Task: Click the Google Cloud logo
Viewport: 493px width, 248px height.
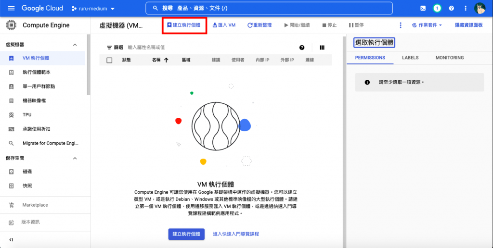Action: point(42,8)
